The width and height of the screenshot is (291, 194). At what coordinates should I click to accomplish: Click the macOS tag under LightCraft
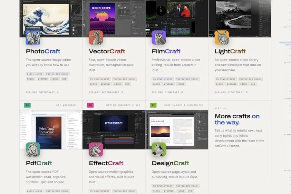219,84
